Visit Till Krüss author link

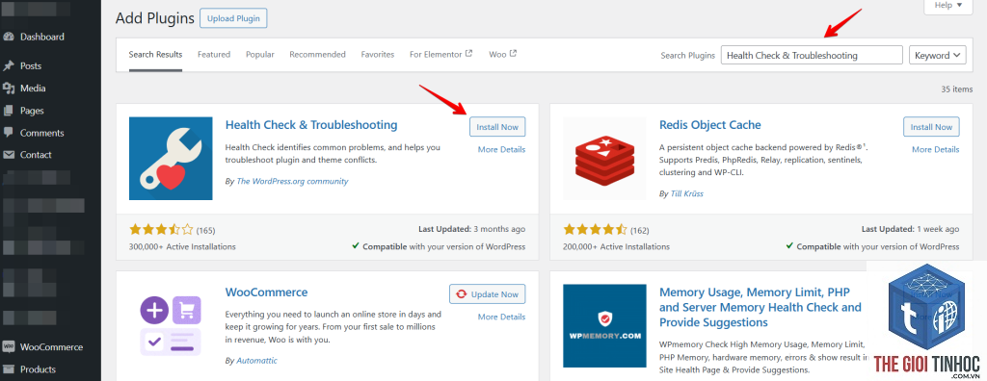point(686,193)
